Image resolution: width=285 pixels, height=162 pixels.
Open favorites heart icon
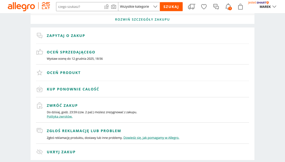pyautogui.click(x=204, y=7)
